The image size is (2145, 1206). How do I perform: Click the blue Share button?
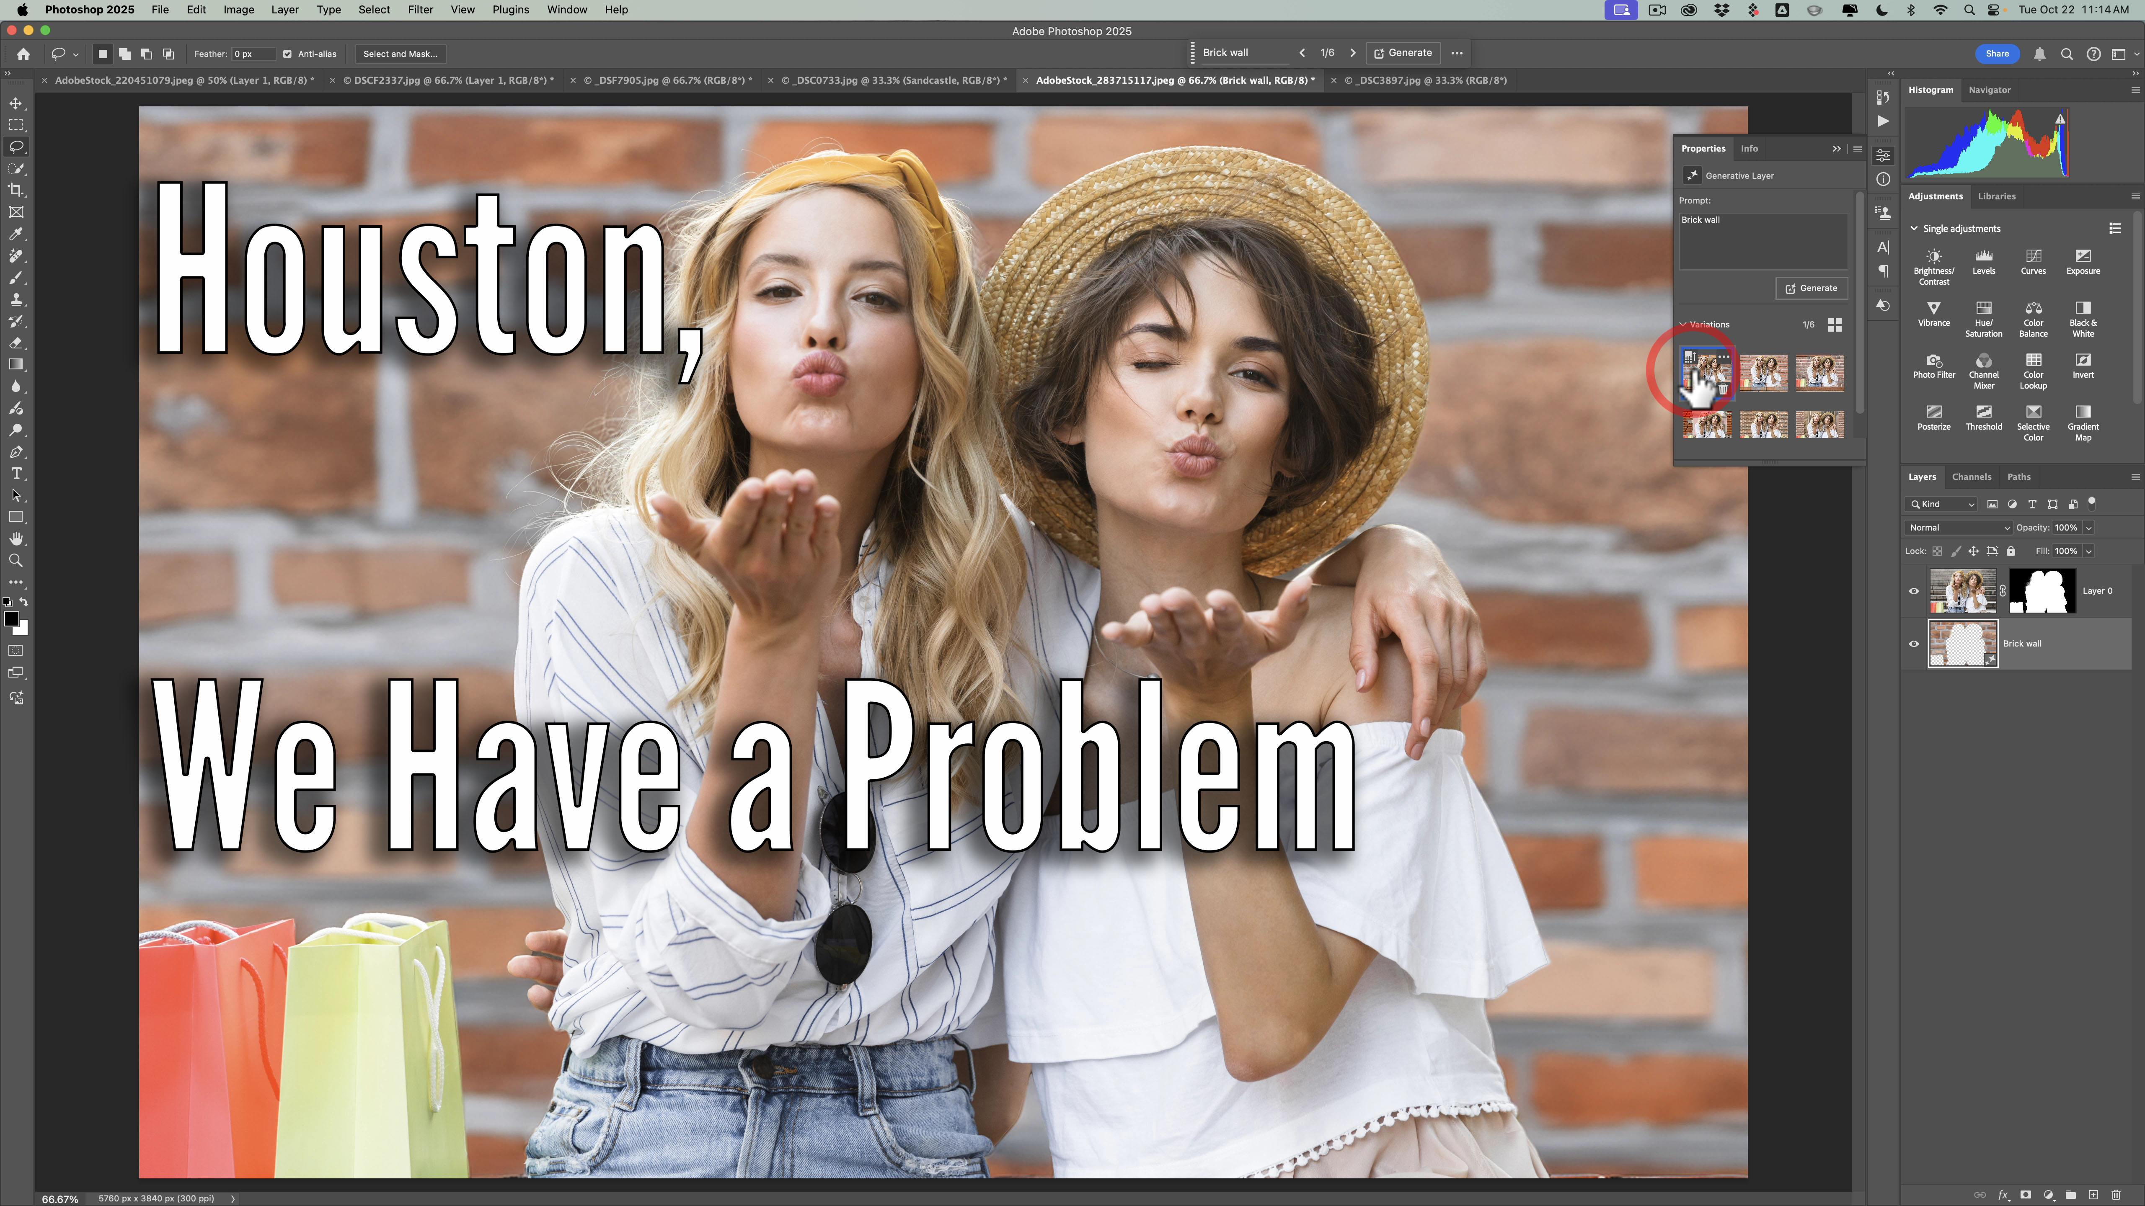[x=1997, y=54]
